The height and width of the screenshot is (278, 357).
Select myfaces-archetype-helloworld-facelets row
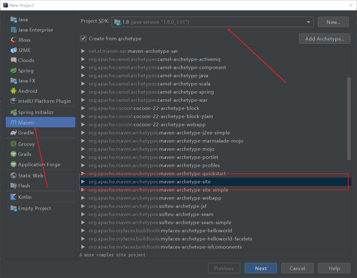point(215,239)
